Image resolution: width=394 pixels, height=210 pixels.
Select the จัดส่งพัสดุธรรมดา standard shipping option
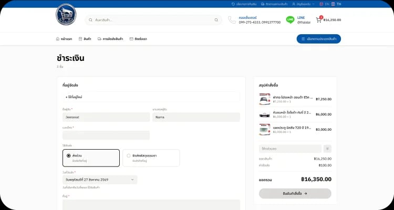(151, 158)
